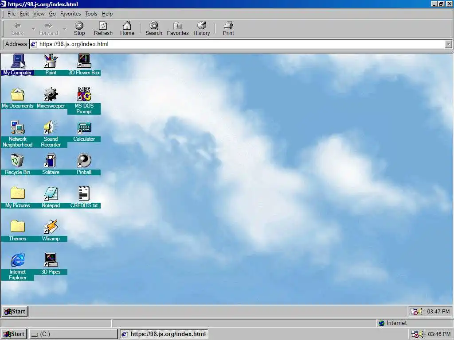
Task: Open the File menu
Action: [11, 14]
